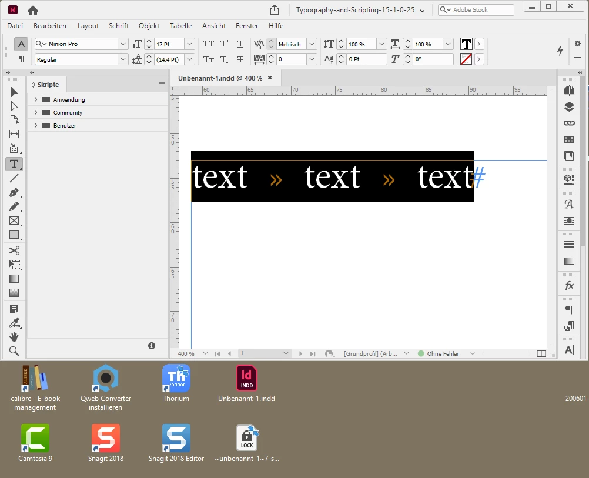Open the Fenster menu

(247, 26)
